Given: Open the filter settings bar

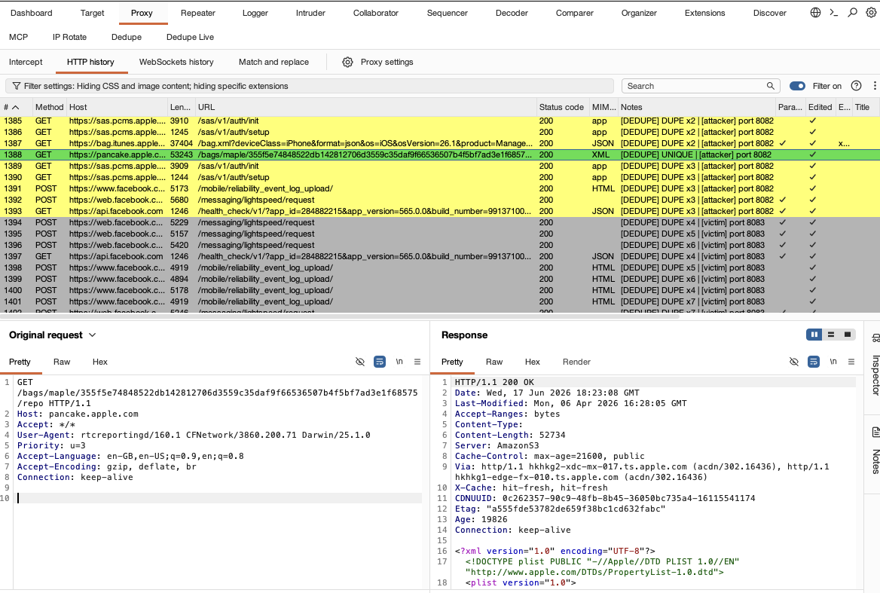Looking at the screenshot, I should tap(309, 86).
